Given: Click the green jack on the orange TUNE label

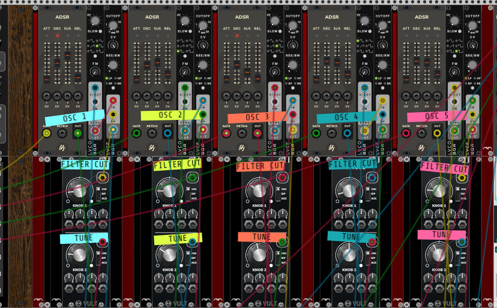Looking at the screenshot, I should pyautogui.click(x=282, y=242).
